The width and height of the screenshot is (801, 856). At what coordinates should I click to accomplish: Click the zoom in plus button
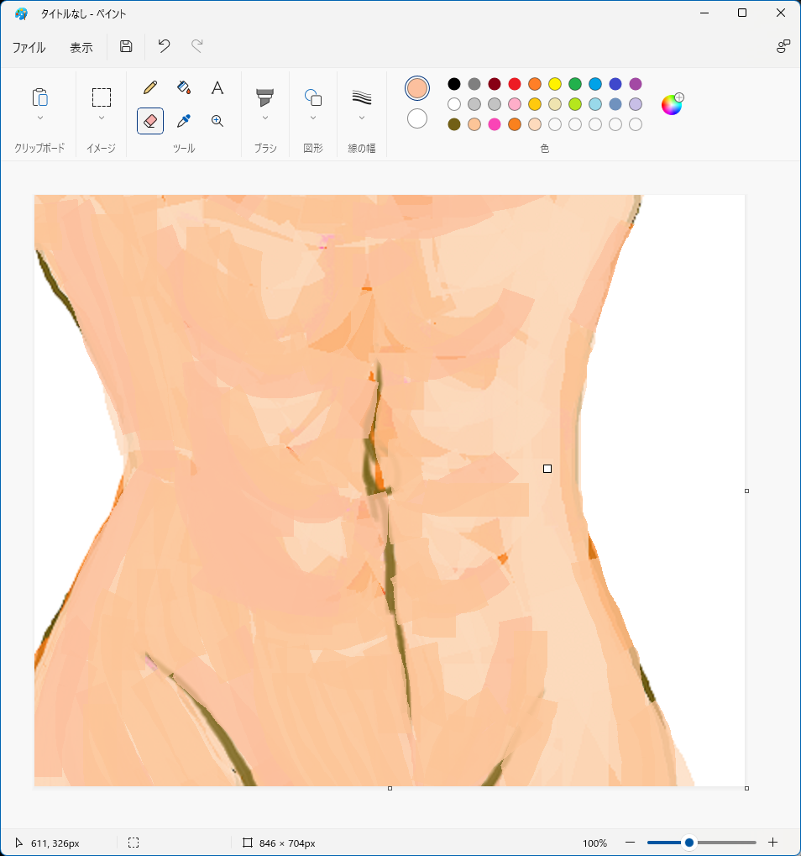tap(773, 843)
